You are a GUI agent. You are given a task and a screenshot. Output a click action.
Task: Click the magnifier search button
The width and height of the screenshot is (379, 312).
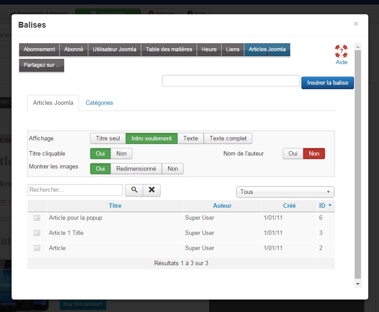pos(134,190)
